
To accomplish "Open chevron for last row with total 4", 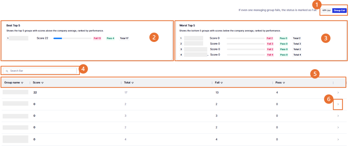I will pyautogui.click(x=338, y=139).
